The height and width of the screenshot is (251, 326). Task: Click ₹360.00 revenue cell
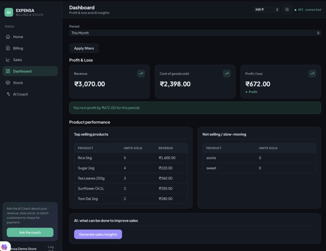[165, 178]
